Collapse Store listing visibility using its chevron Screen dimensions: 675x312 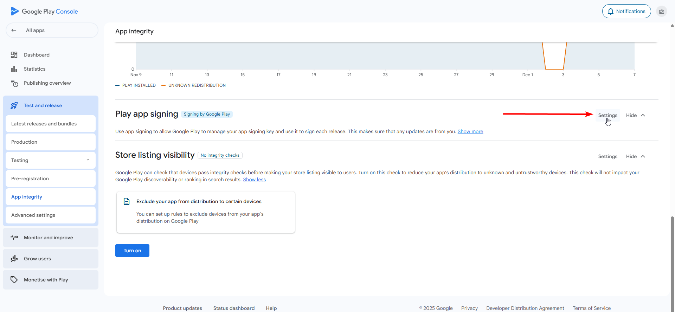tap(643, 156)
